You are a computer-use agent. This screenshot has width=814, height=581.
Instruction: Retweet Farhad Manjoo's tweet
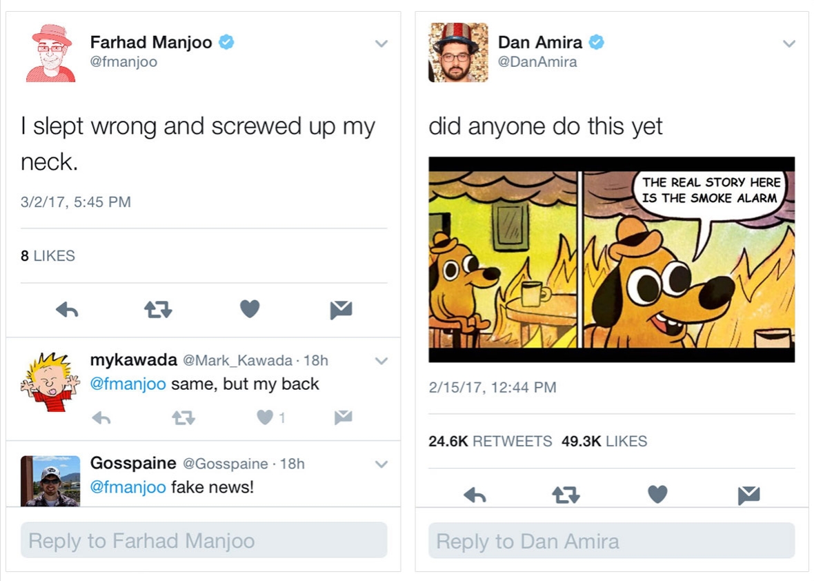pyautogui.click(x=158, y=311)
